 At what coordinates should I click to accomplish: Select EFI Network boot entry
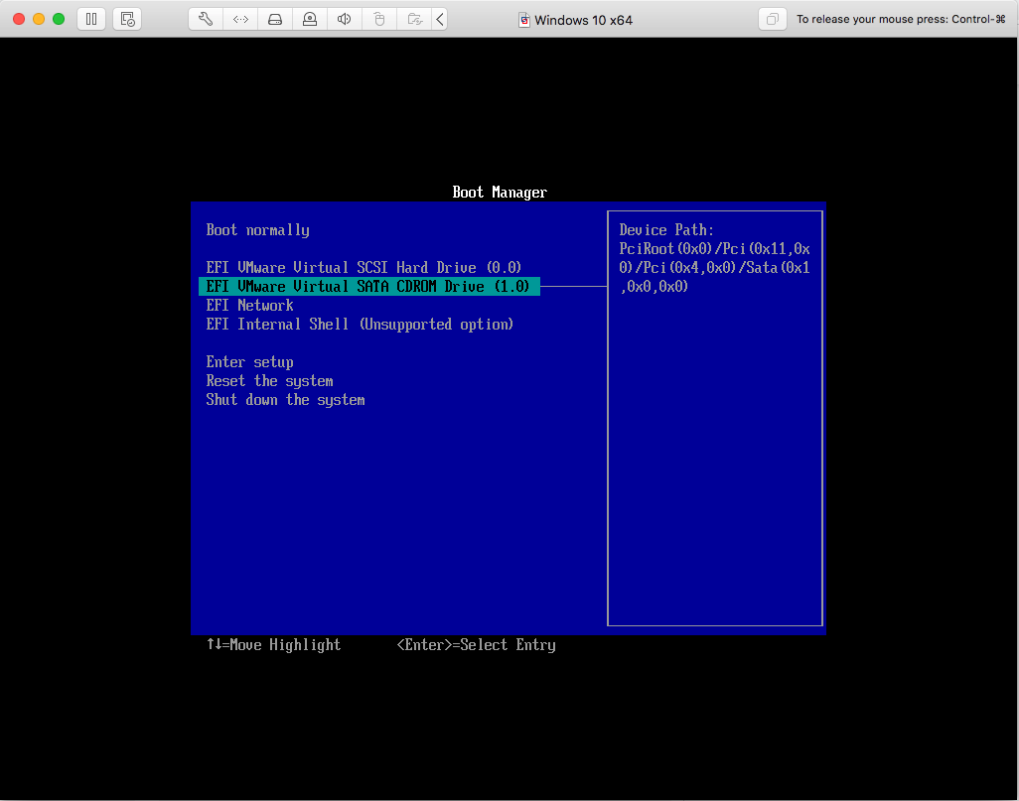(249, 306)
